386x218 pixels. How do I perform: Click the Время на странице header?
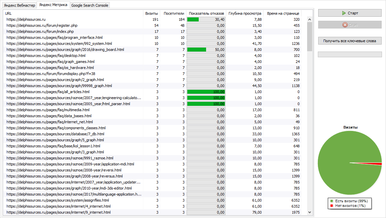[x=283, y=13]
